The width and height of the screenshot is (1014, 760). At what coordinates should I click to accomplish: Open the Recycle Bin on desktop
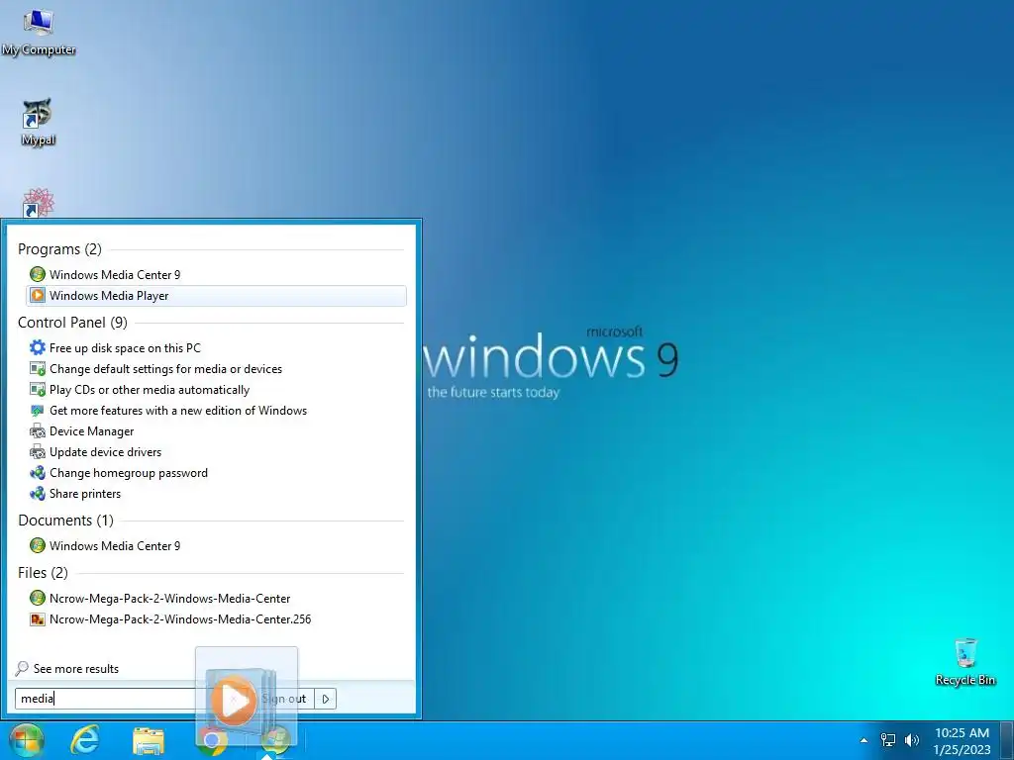coord(965,662)
